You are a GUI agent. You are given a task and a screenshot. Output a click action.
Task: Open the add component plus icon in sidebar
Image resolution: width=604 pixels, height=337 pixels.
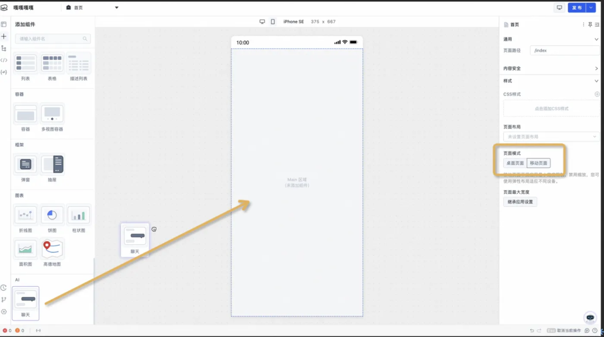pyautogui.click(x=4, y=36)
